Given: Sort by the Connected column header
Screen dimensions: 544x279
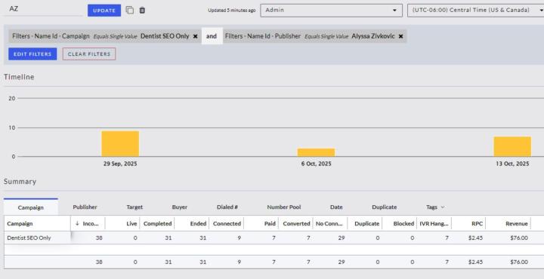Looking at the screenshot, I should coord(227,224).
